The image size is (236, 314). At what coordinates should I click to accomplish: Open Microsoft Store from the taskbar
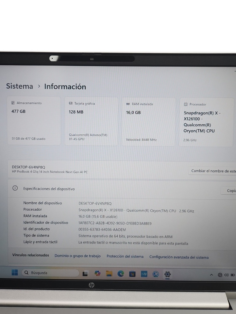132,274
